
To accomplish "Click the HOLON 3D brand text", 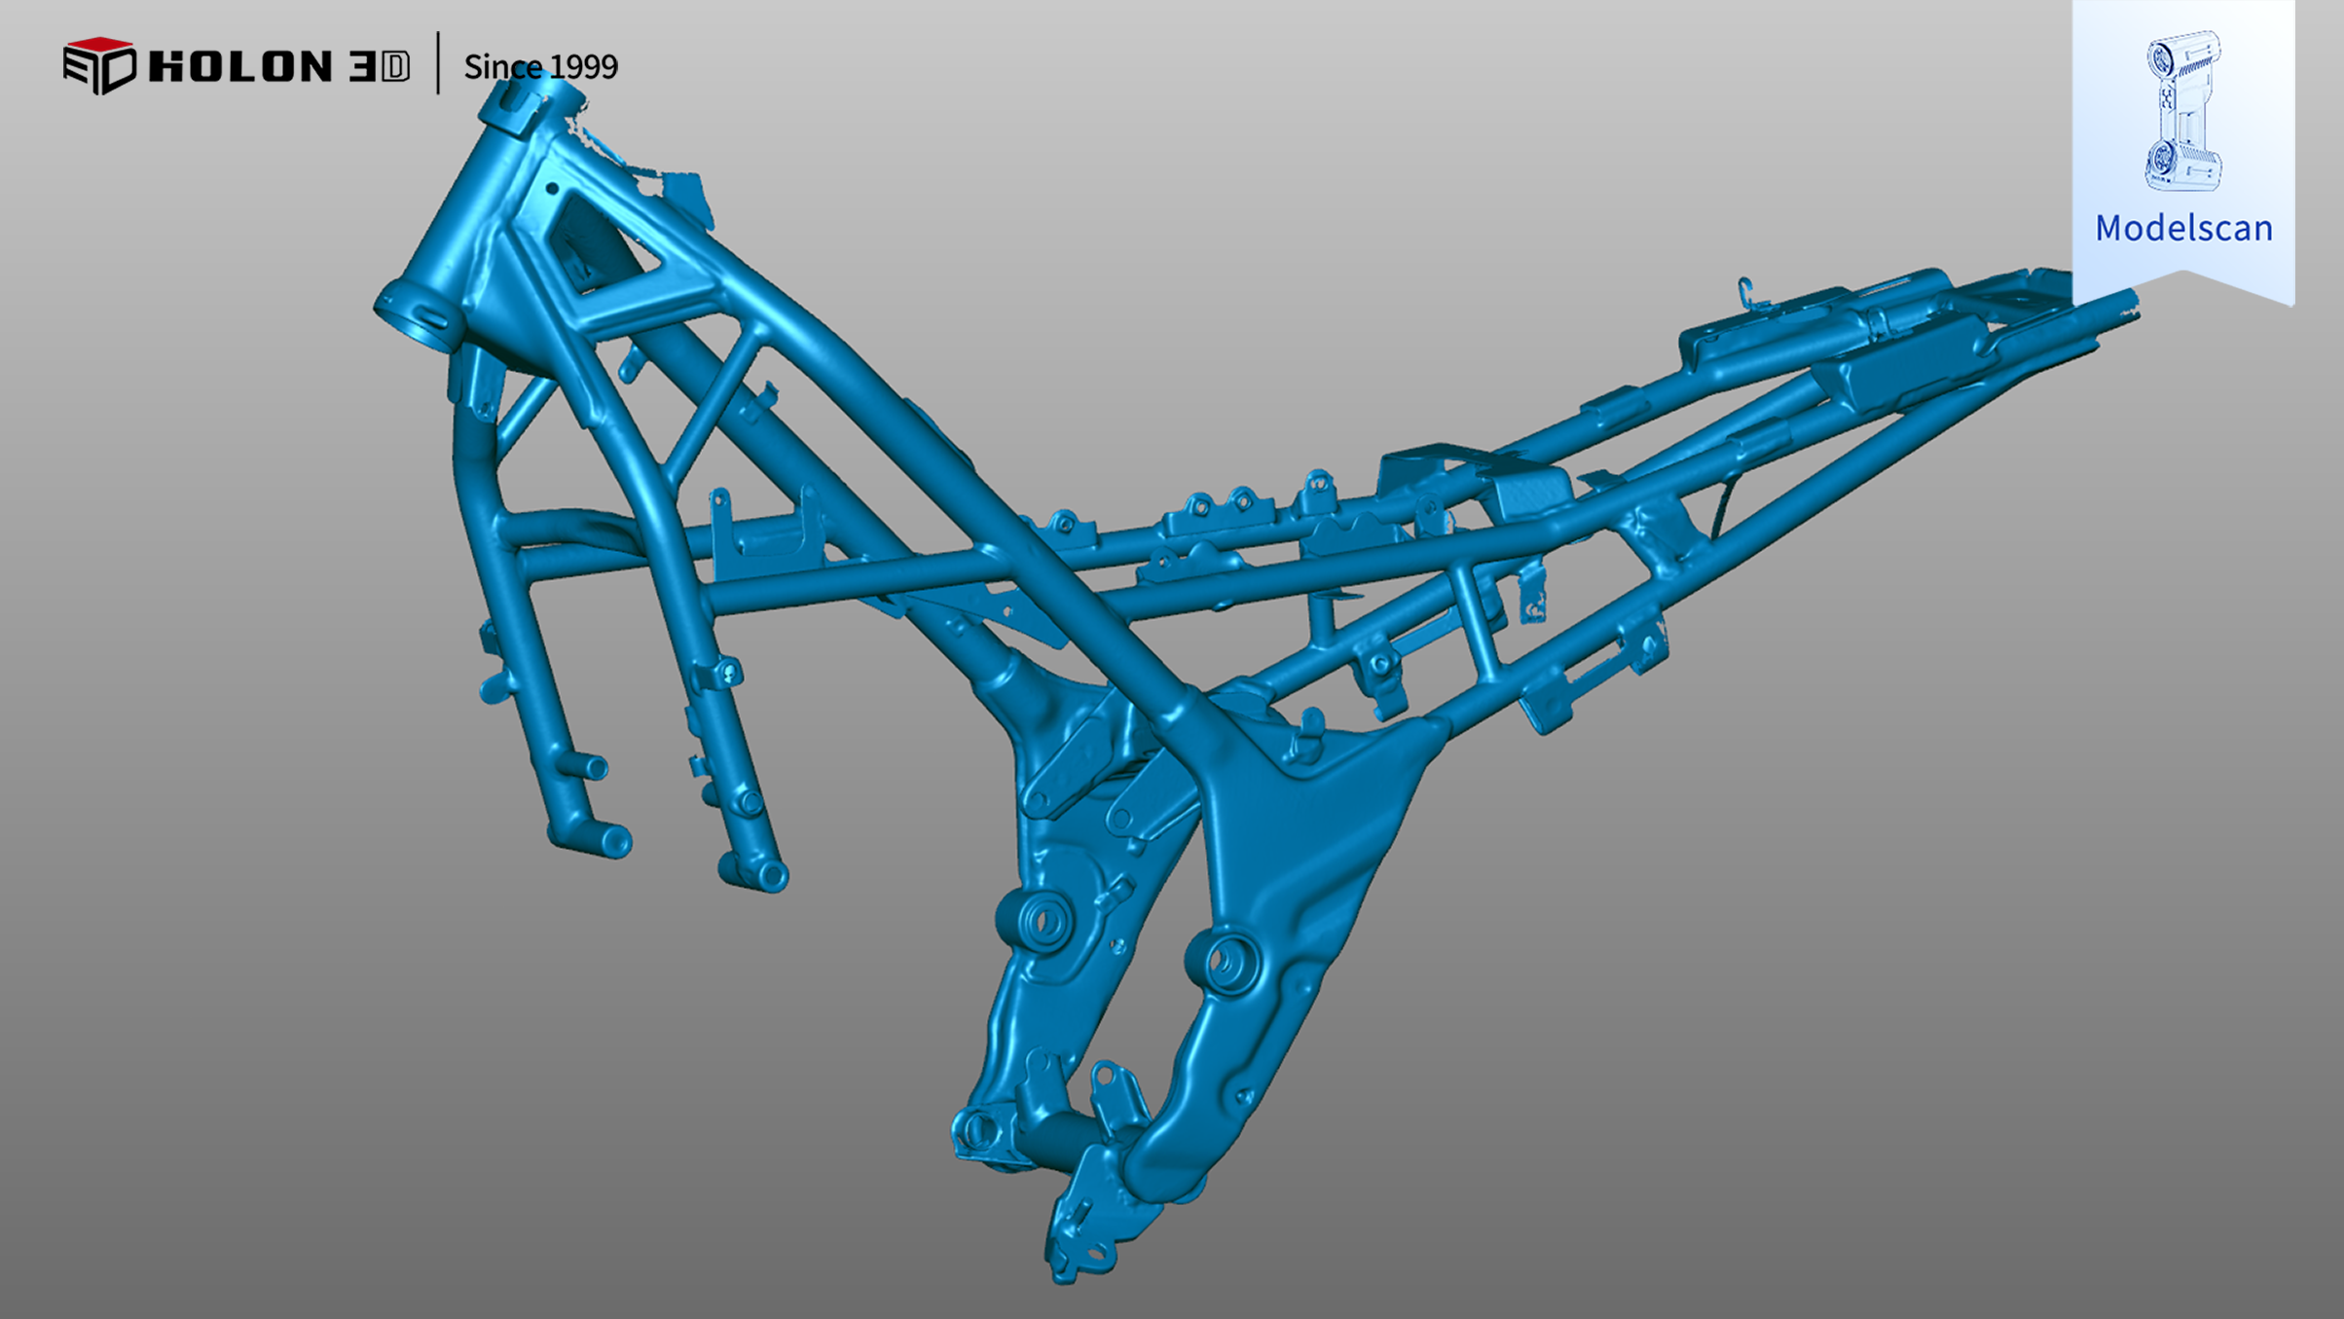I will click(x=279, y=66).
